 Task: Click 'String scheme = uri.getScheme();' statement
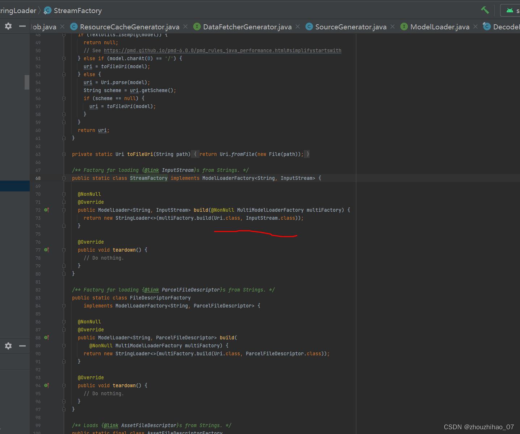point(130,90)
